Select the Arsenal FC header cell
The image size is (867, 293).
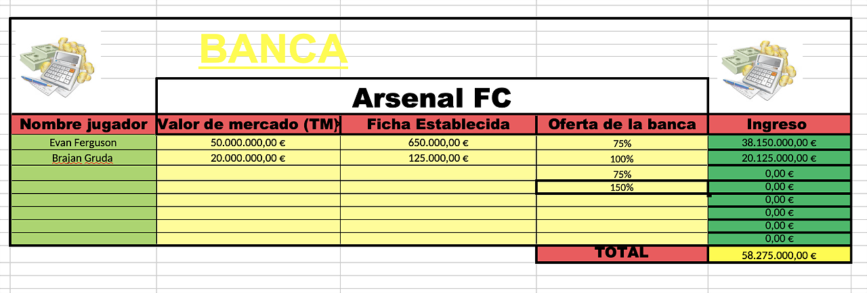(x=432, y=97)
